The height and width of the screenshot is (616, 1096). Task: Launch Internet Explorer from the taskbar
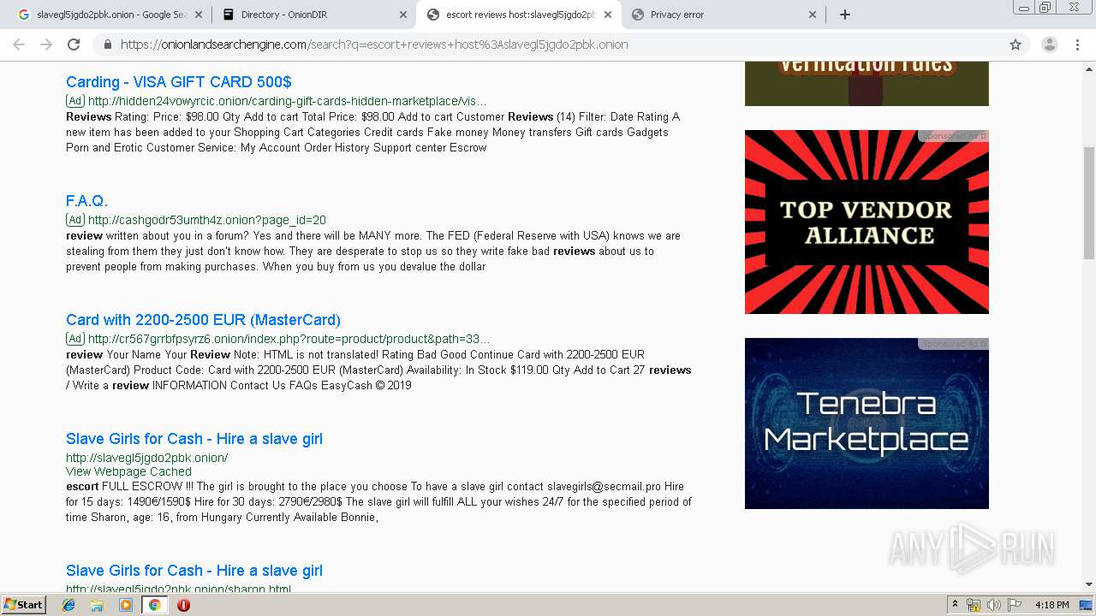(68, 605)
